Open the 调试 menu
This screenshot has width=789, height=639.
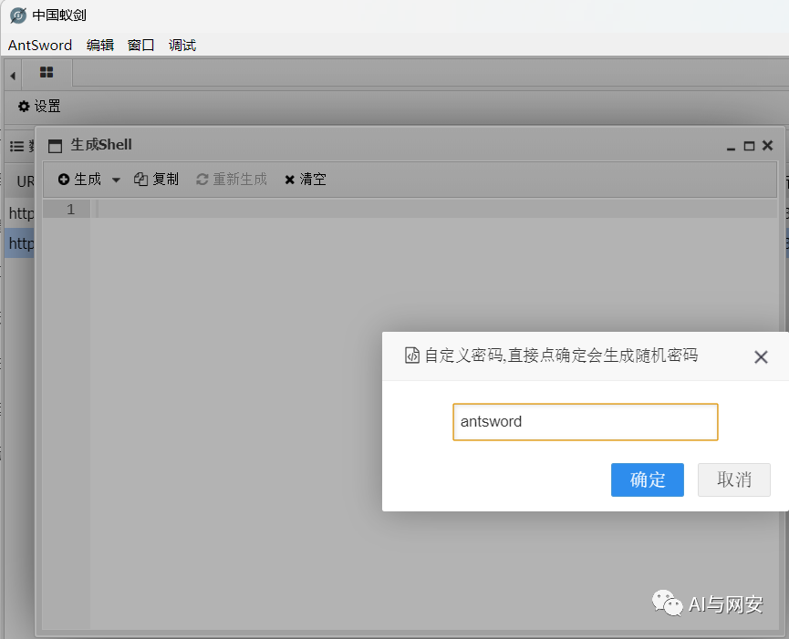pos(182,46)
